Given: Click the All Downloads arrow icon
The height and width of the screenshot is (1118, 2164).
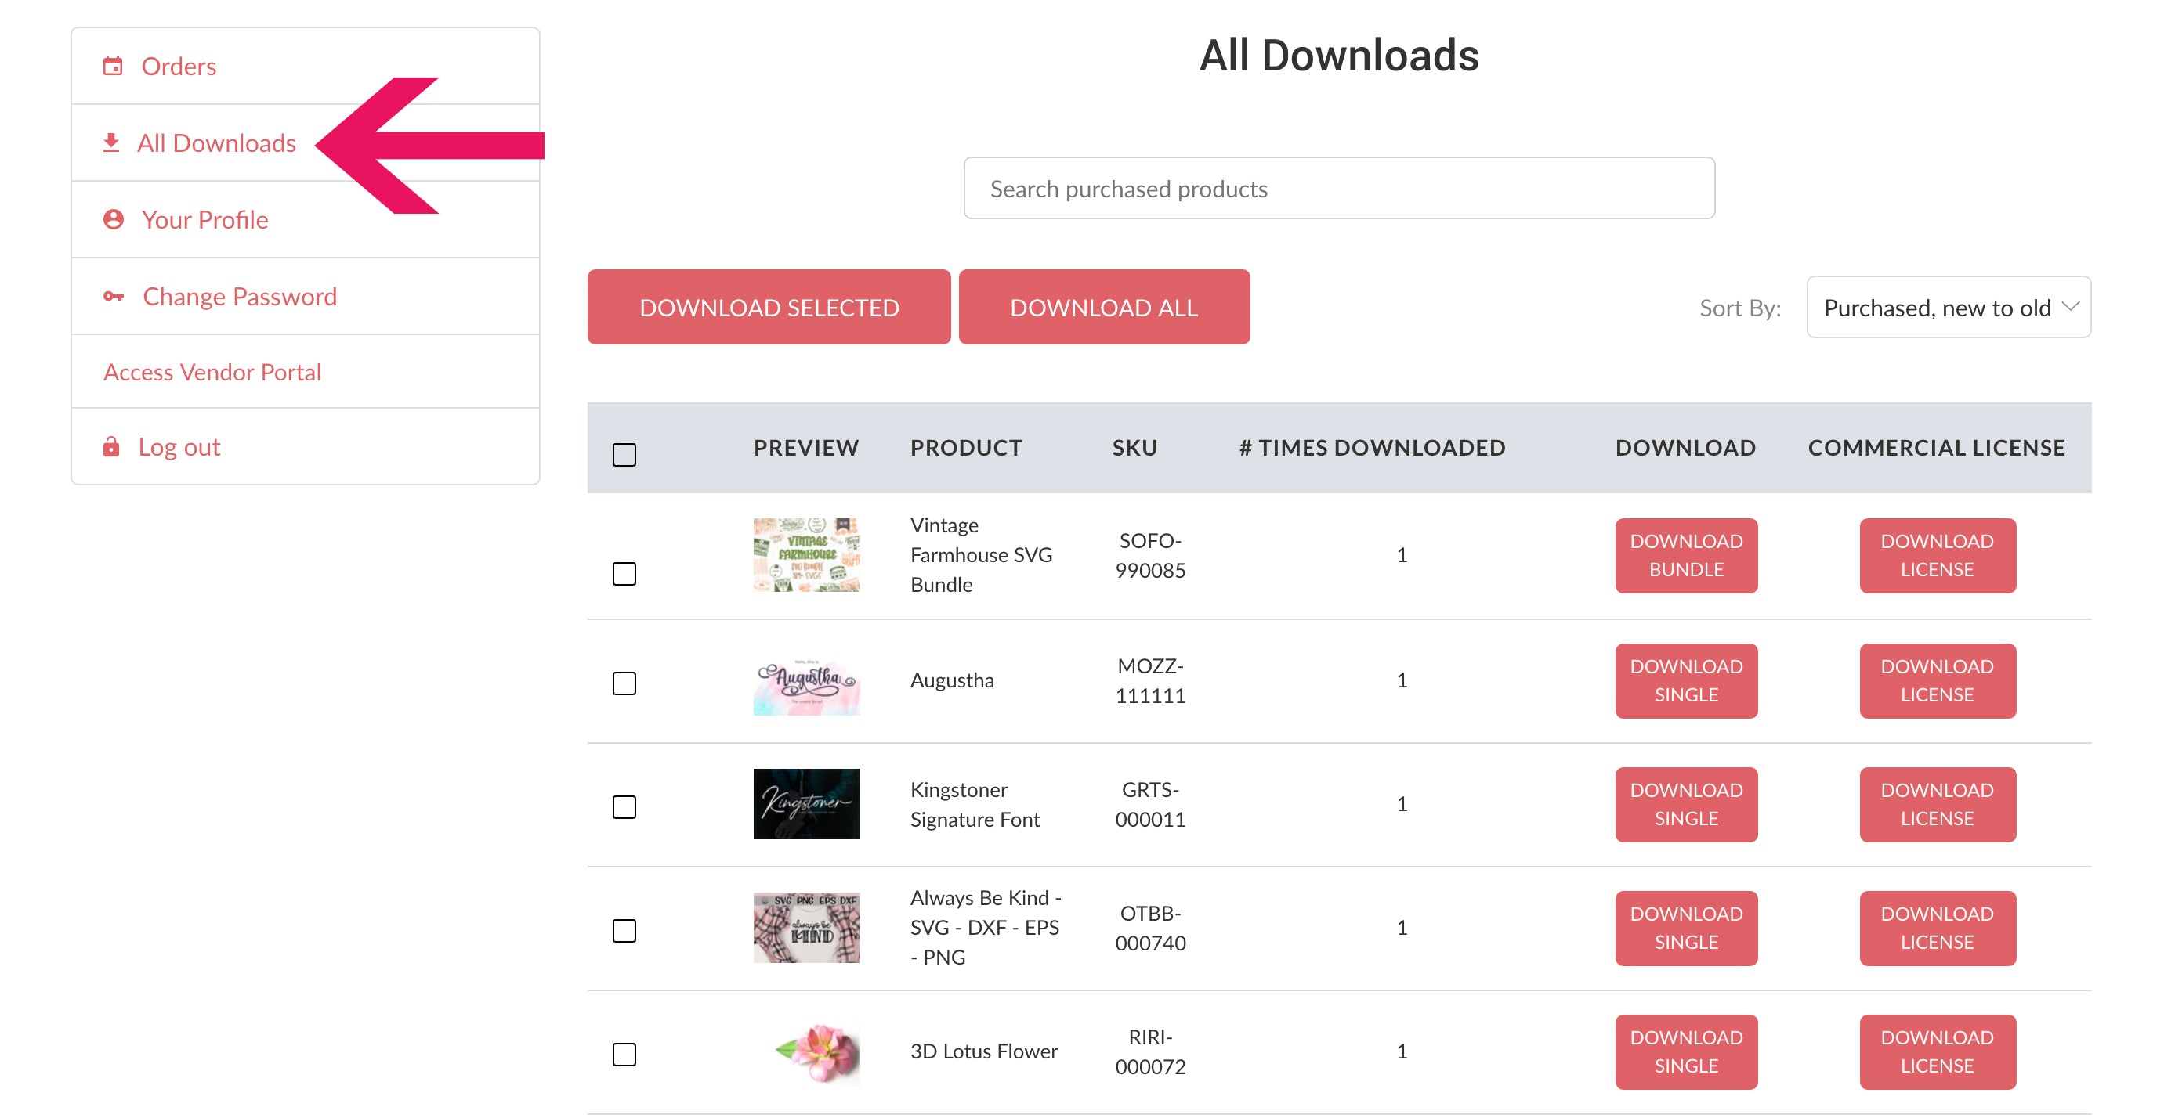Looking at the screenshot, I should coord(111,142).
